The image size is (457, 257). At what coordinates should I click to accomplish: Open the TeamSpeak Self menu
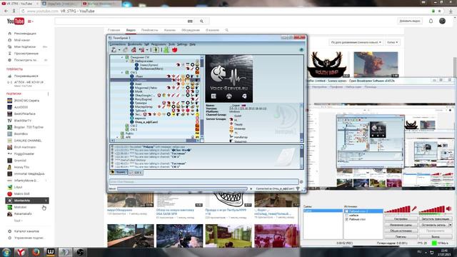coord(146,44)
